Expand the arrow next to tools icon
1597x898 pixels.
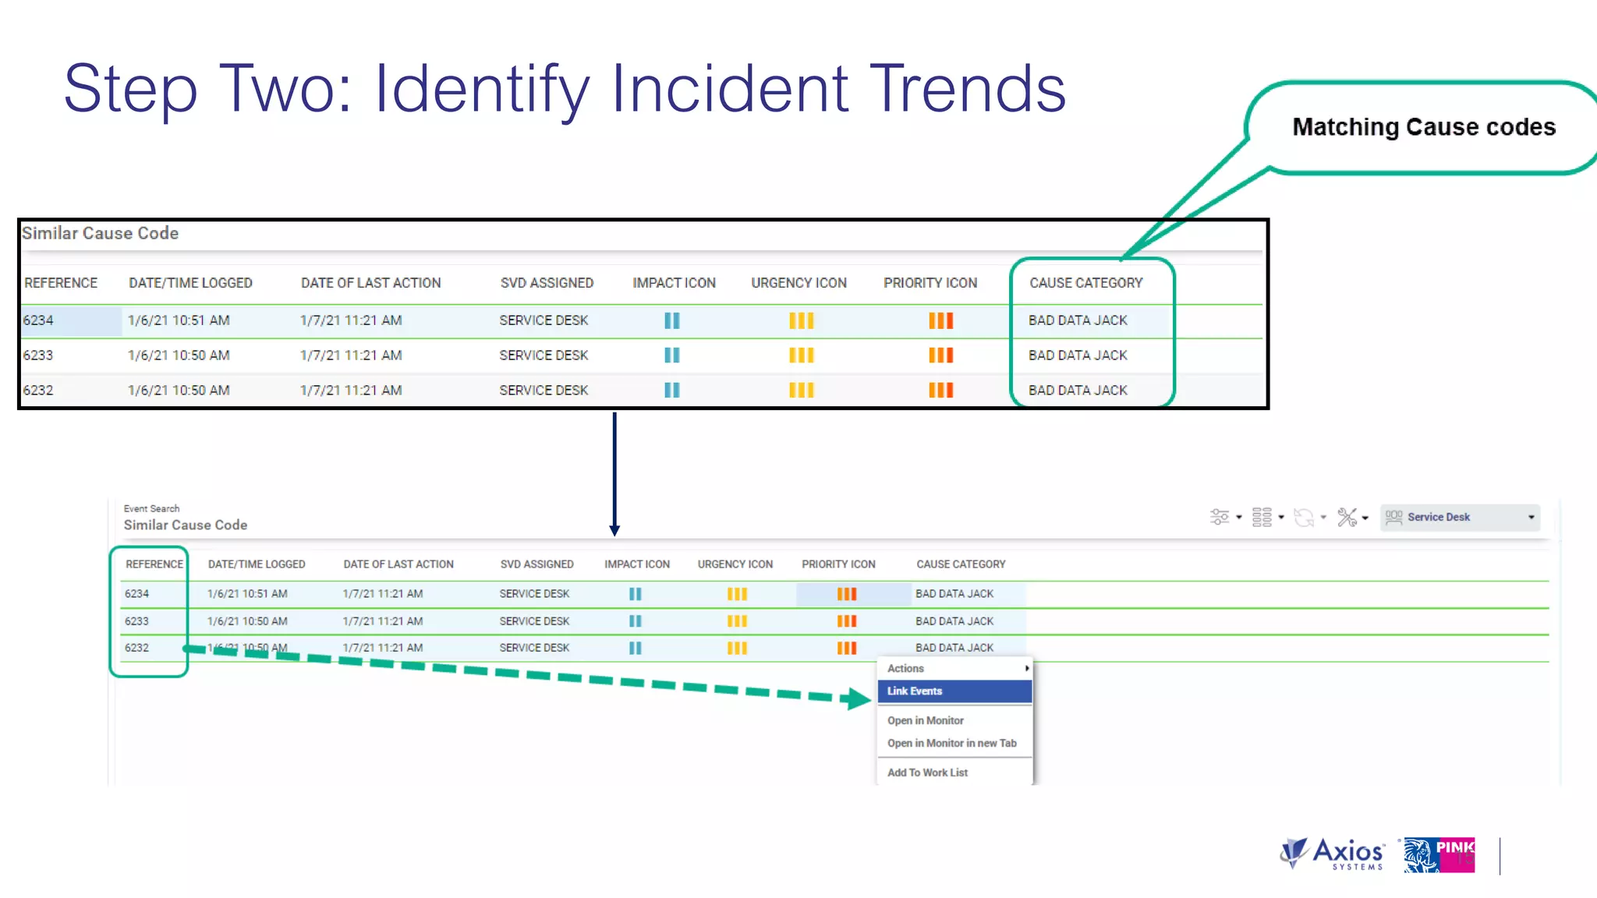[x=1365, y=518]
